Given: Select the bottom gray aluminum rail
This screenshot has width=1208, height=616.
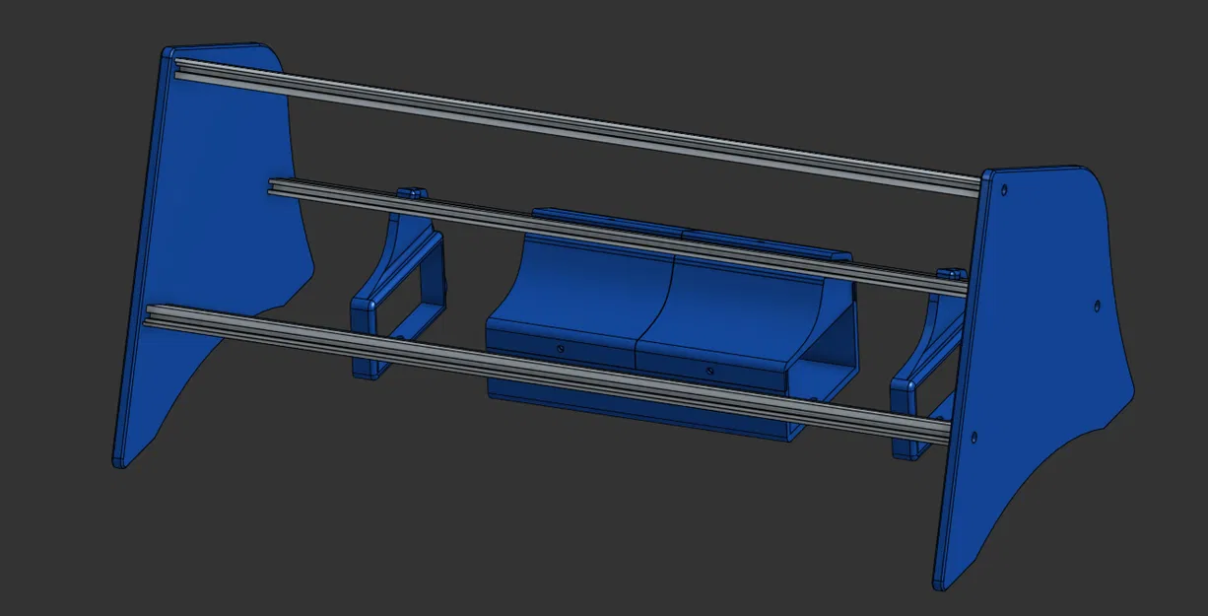Looking at the screenshot, I should tap(547, 375).
